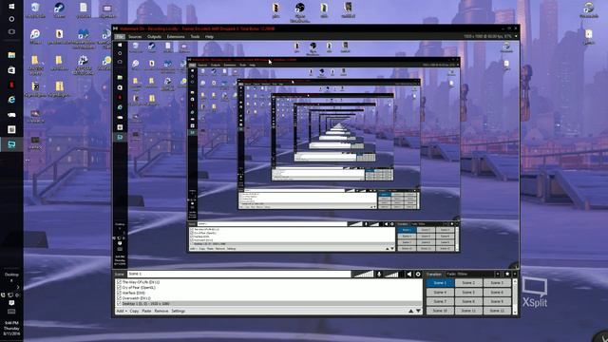Open audio settings gear in XSplit
608x342 pixels.
tap(418, 275)
